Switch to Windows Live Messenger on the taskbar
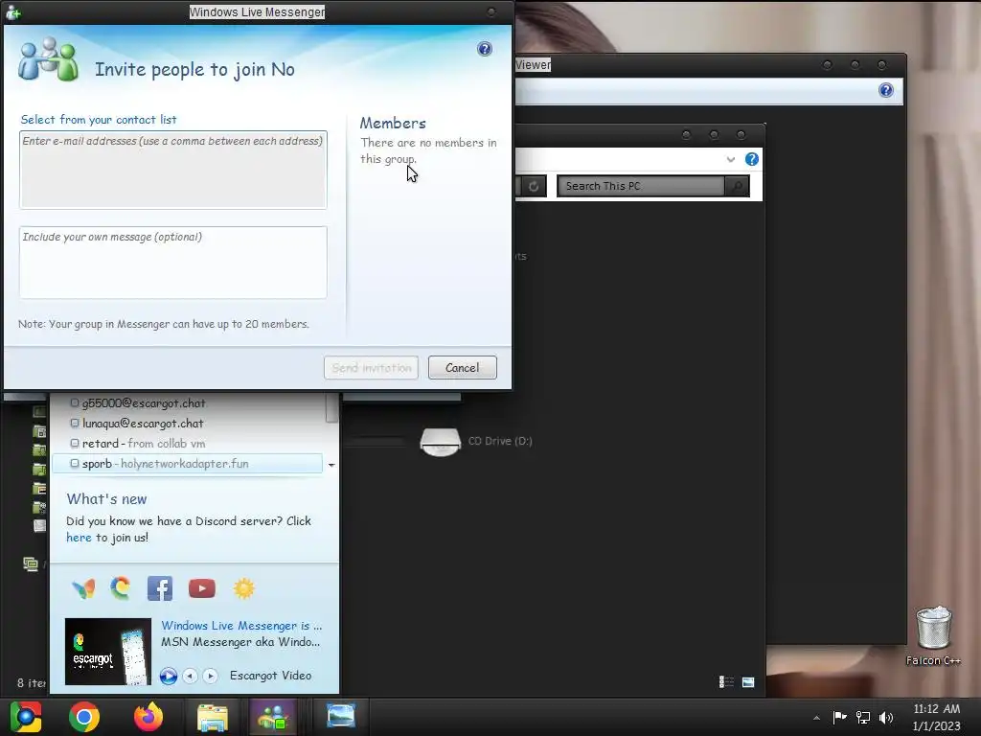 coord(273,717)
